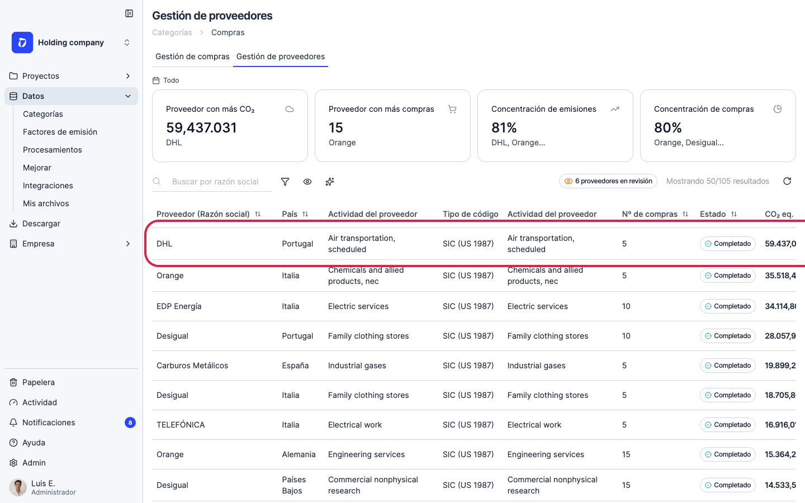This screenshot has height=503, width=805.
Task: Click the 'Mostrando 50/105 resultados' text
Action: point(718,181)
